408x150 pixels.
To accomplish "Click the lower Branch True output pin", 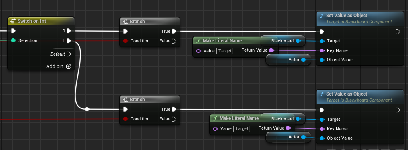I will 174,109.
